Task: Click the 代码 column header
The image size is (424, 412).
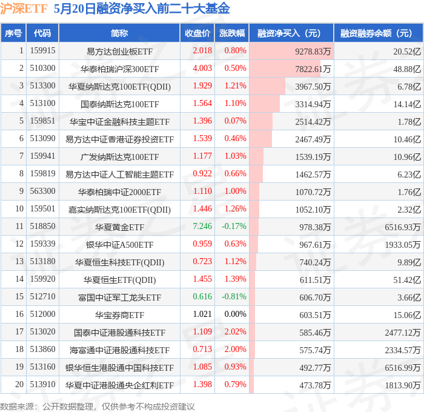Action: coord(42,33)
